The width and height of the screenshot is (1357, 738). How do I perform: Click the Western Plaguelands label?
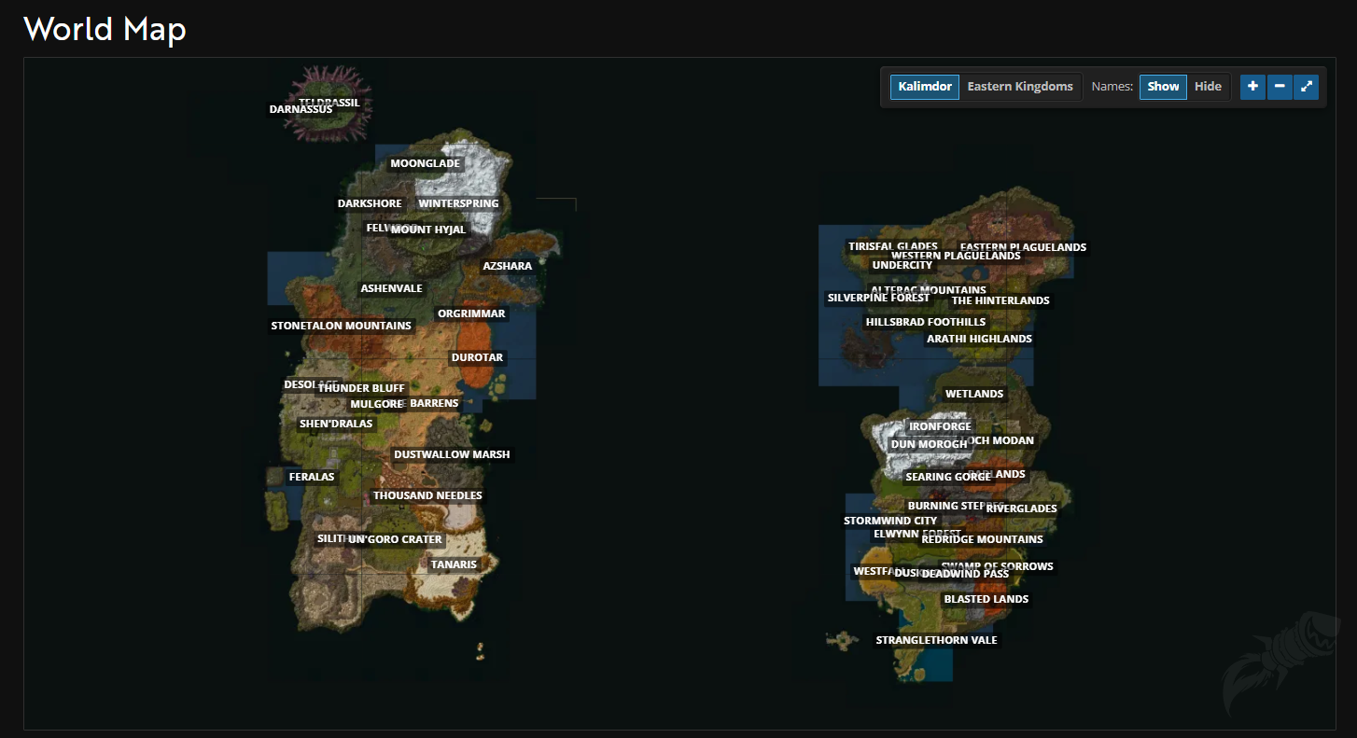[956, 256]
